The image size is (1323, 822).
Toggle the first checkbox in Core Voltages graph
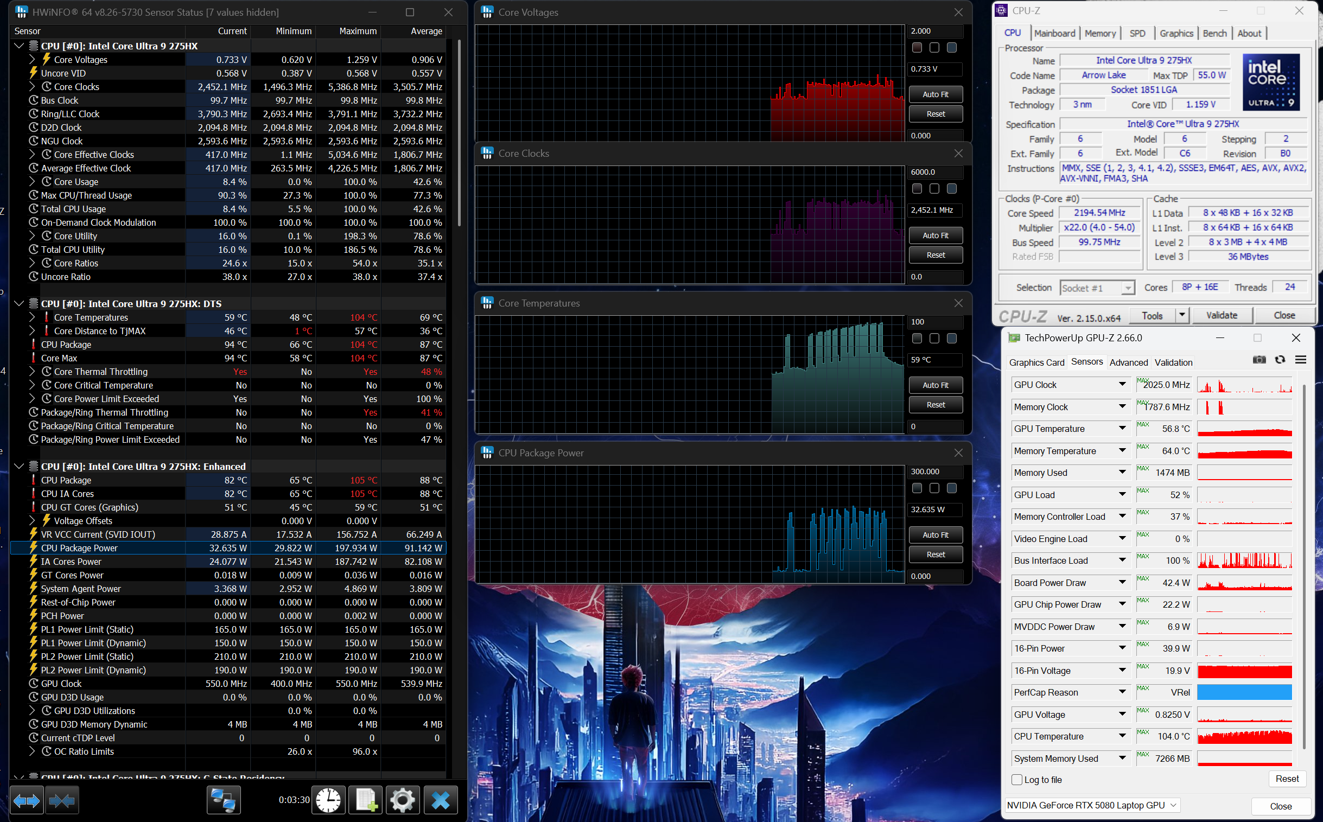917,48
